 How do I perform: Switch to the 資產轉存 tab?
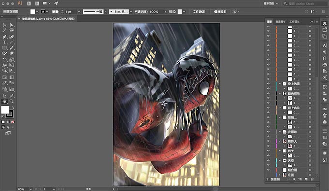tap(280, 22)
